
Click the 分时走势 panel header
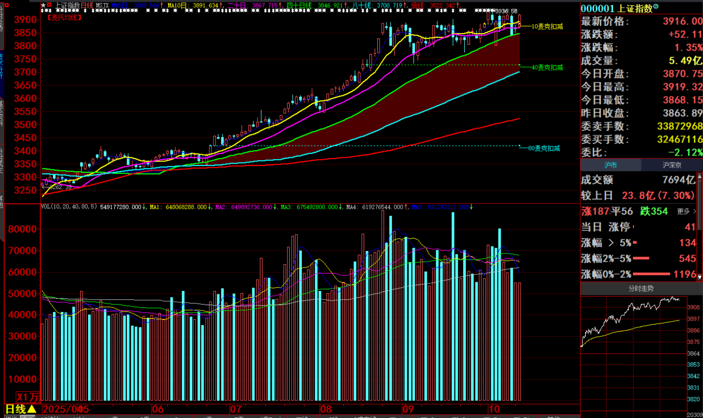coord(641,289)
